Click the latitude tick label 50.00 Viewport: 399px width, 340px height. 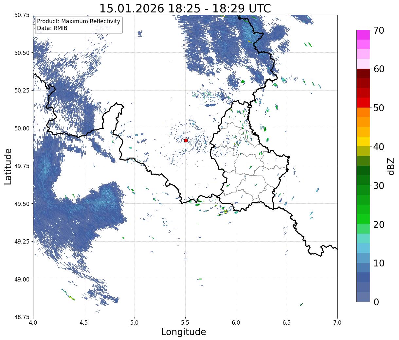(22, 128)
